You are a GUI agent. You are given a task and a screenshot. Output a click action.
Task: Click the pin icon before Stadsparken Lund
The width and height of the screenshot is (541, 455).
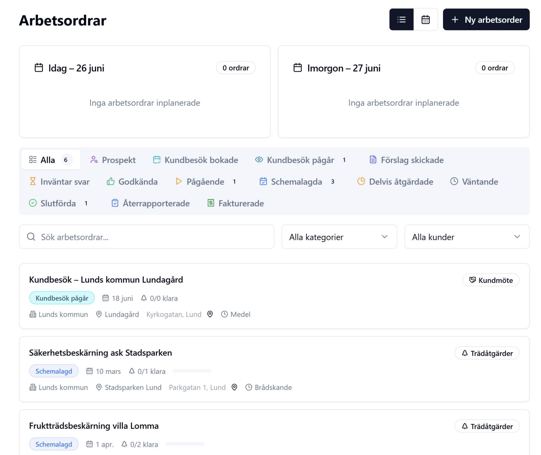point(99,387)
